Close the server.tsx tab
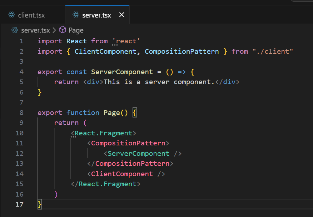 pos(121,15)
